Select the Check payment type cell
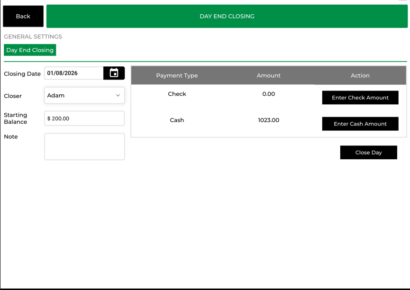 [177, 94]
